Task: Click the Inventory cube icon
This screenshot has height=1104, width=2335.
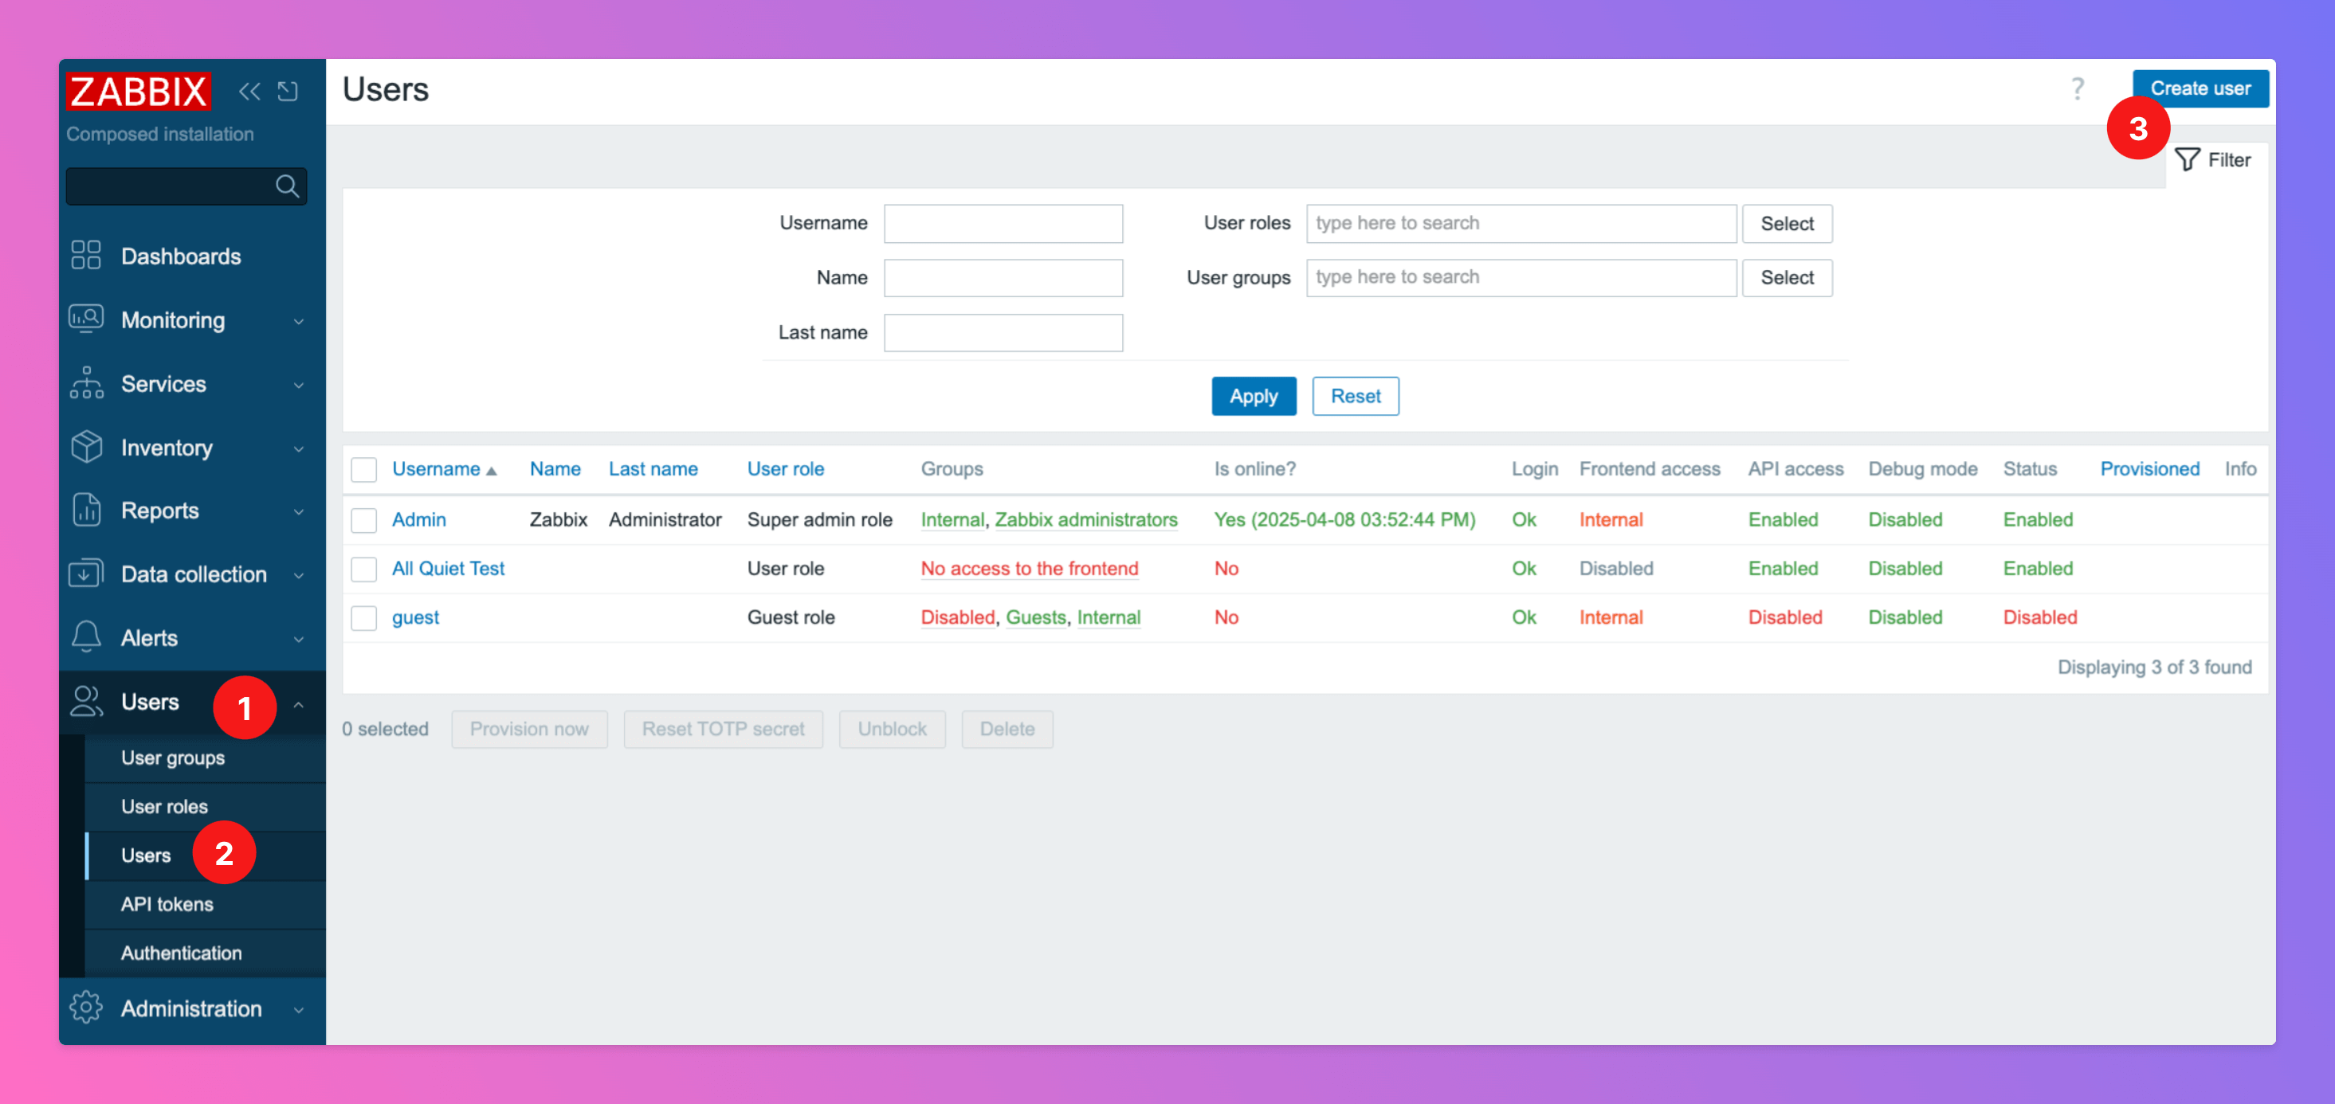Action: tap(86, 448)
